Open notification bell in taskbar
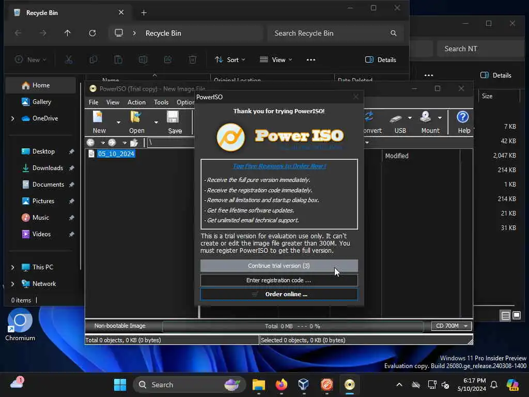Image resolution: width=529 pixels, height=397 pixels. click(494, 385)
